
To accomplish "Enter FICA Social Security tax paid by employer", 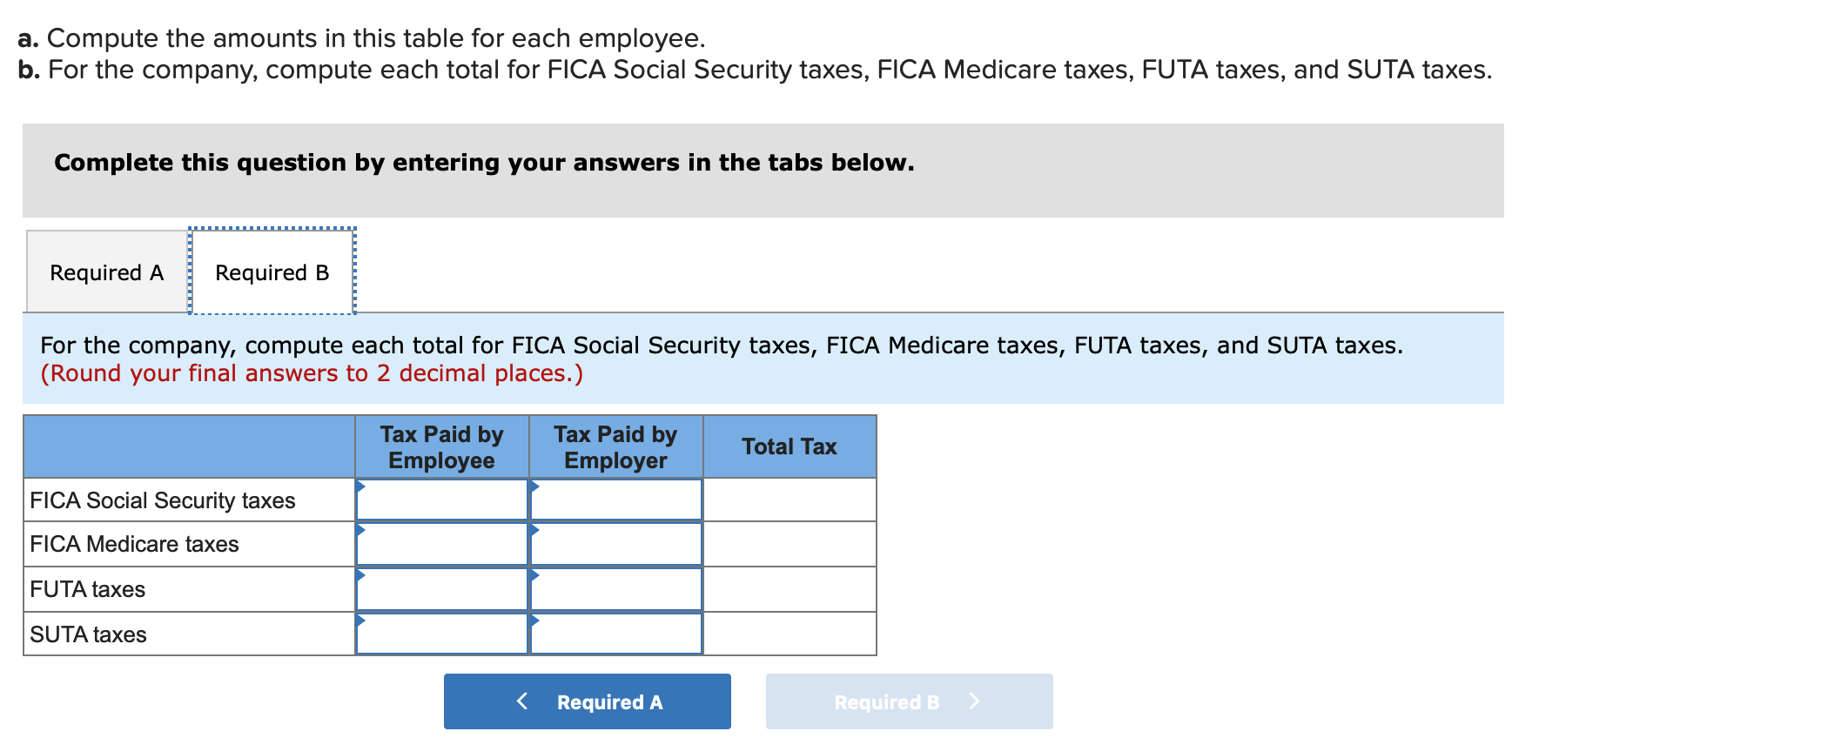I will (x=616, y=500).
